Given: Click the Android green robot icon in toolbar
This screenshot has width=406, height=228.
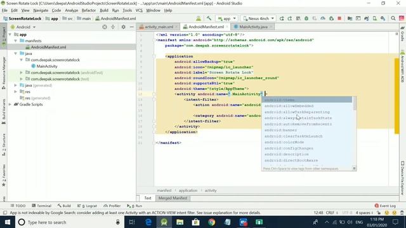Looking at the screenshot, I should (x=199, y=18).
